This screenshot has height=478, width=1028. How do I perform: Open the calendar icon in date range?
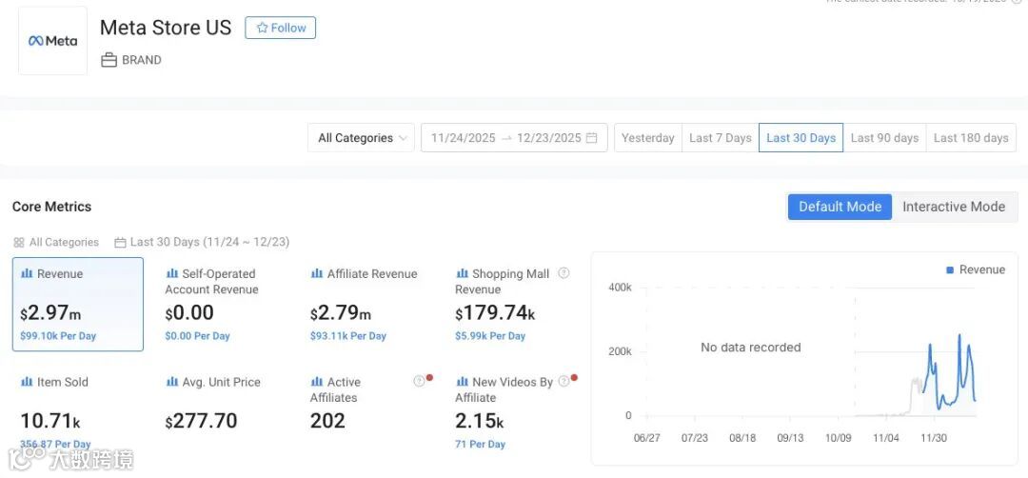pyautogui.click(x=592, y=138)
